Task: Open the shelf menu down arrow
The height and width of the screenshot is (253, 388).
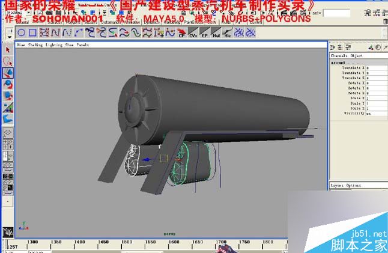Action: click(x=10, y=37)
